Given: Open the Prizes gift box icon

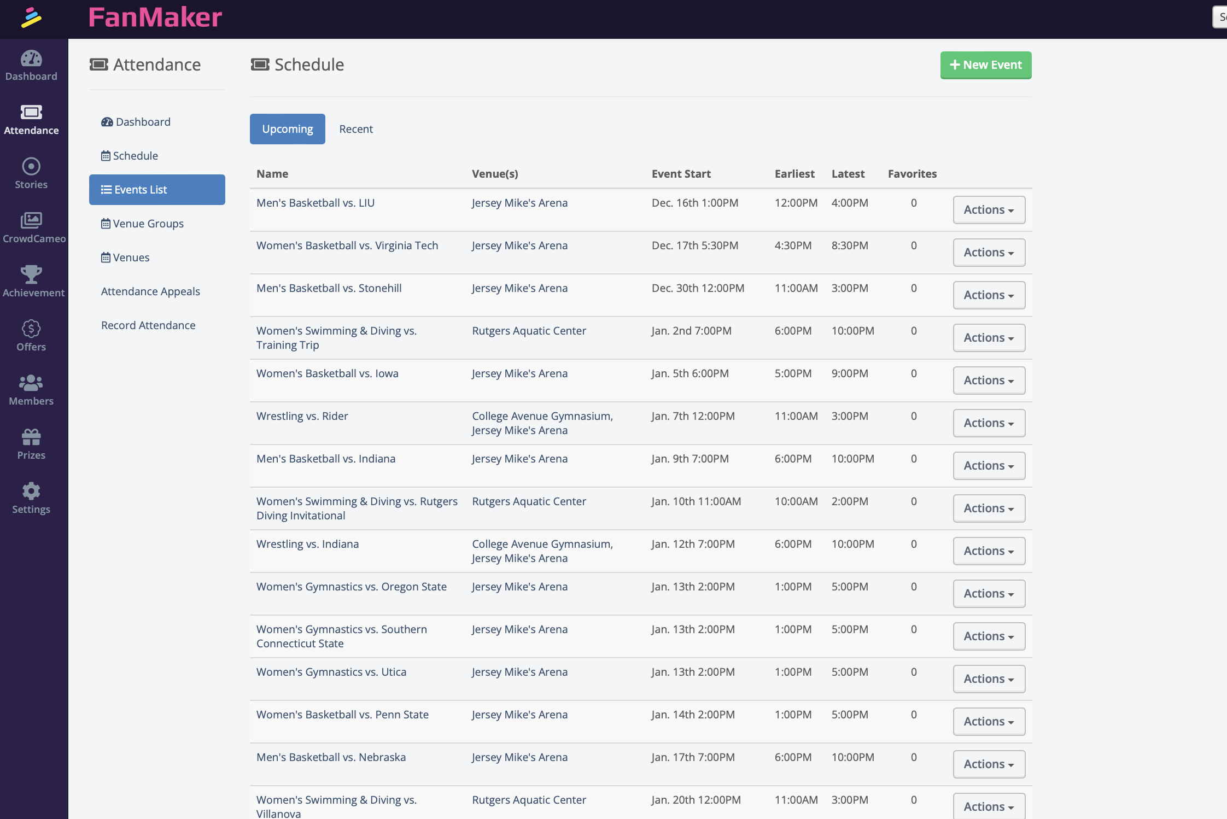Looking at the screenshot, I should click(31, 437).
